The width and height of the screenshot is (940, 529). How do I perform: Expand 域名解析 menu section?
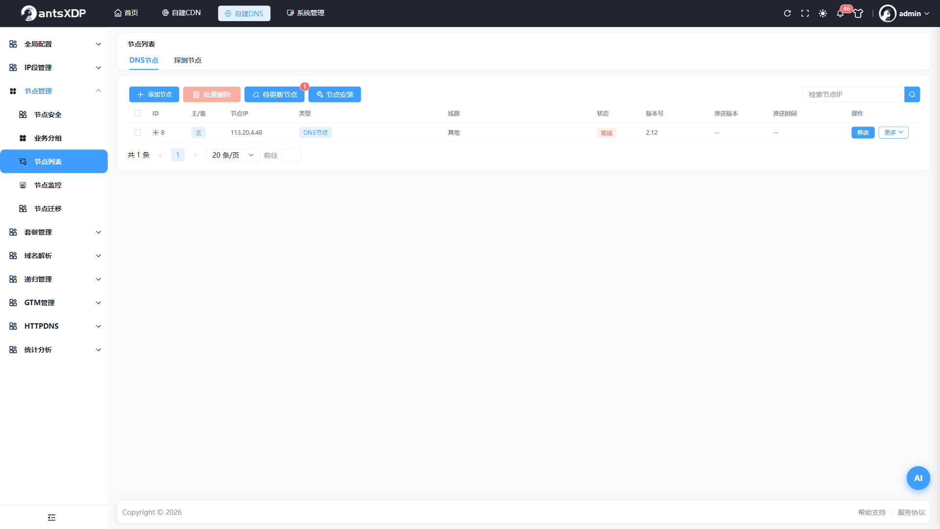[54, 256]
